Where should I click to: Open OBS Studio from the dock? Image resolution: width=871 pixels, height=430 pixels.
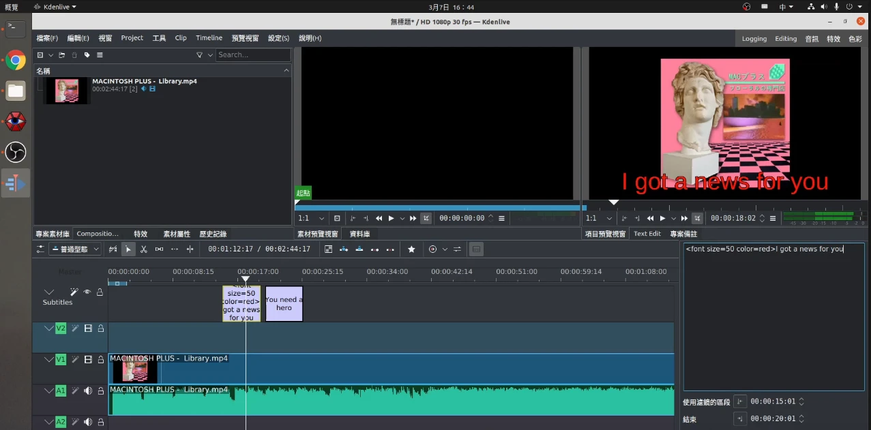(15, 152)
